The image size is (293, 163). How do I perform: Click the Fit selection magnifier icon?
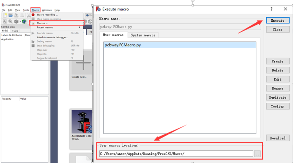click(x=11, y=21)
